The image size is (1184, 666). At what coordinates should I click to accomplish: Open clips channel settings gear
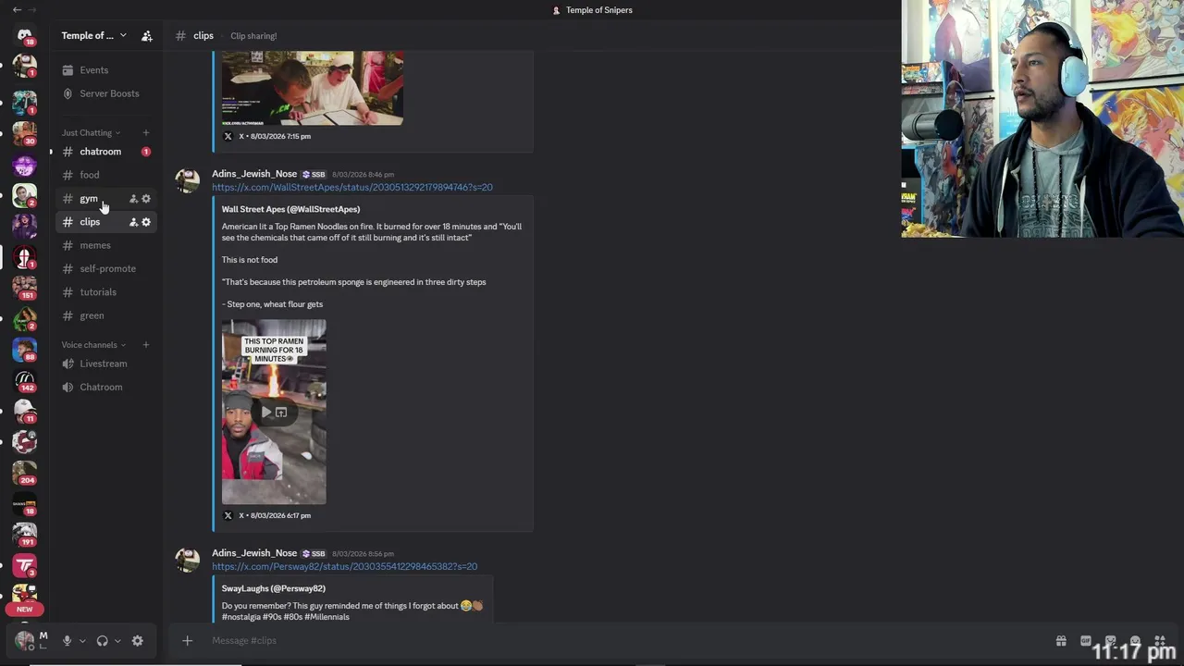[x=146, y=222]
